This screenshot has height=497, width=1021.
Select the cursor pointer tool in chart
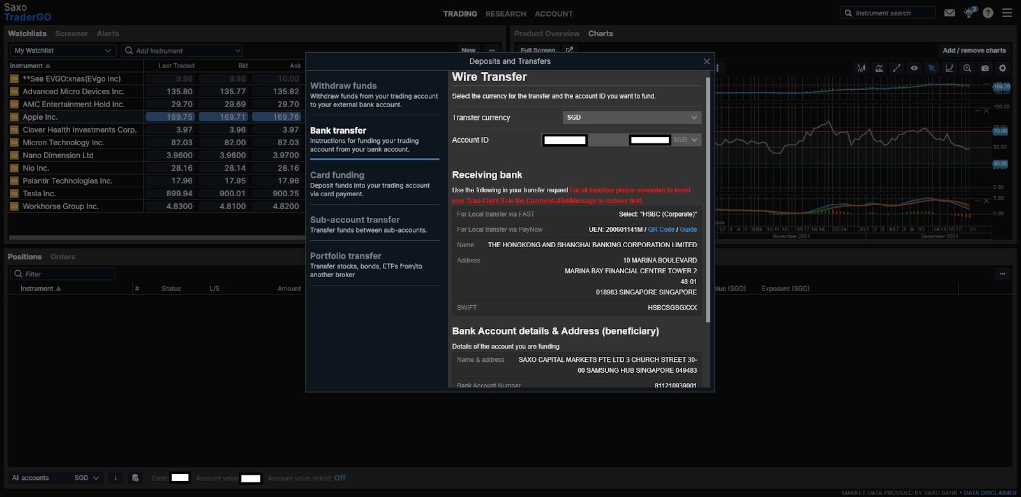[932, 68]
